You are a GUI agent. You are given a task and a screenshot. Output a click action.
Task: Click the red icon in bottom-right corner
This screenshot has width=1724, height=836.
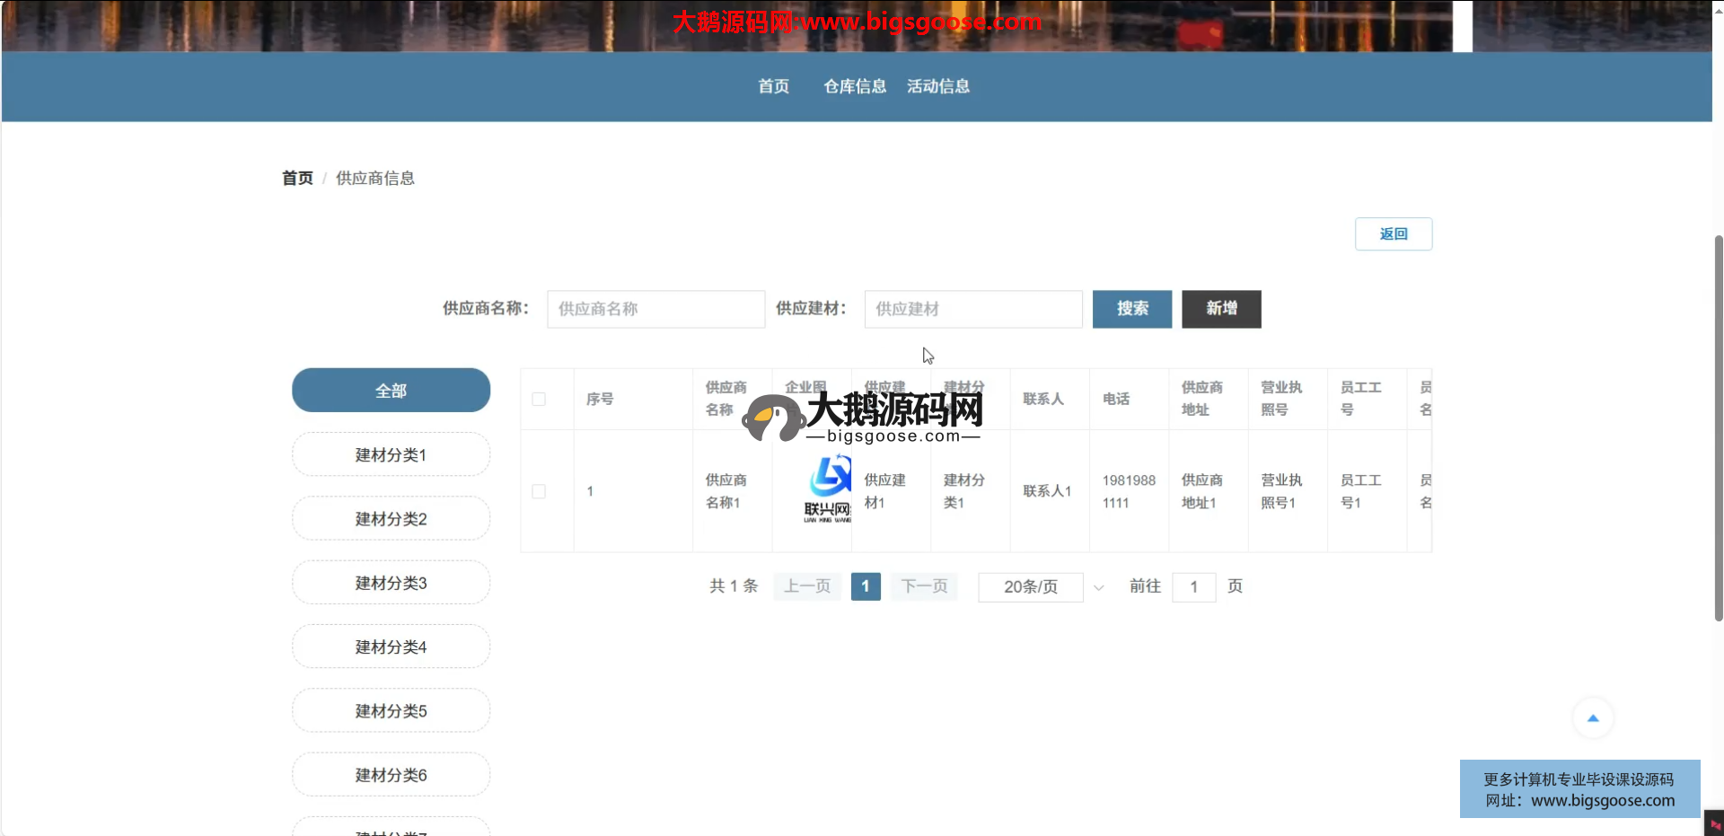click(x=1714, y=824)
